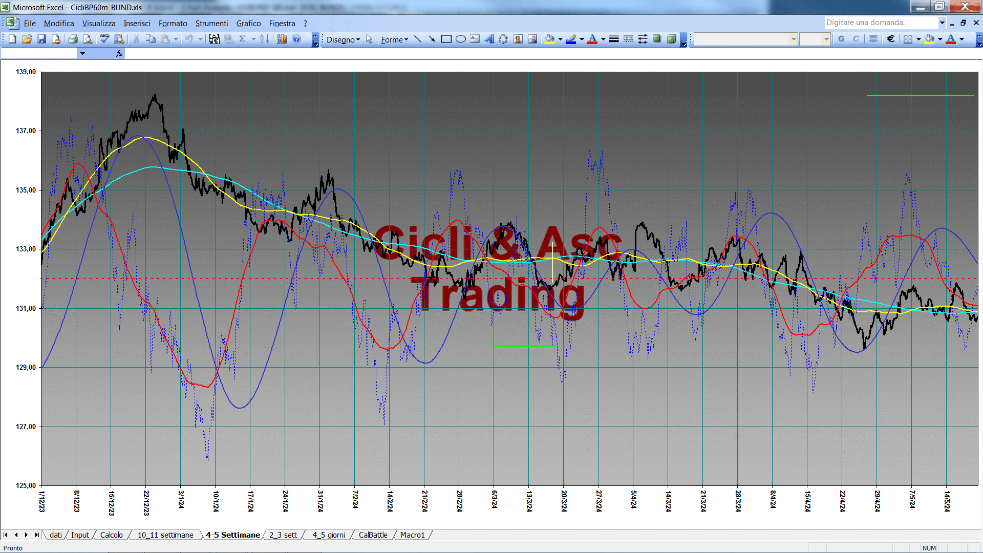Switch to the 10_11 settimane sheet tab
The image size is (983, 553).
tap(165, 535)
